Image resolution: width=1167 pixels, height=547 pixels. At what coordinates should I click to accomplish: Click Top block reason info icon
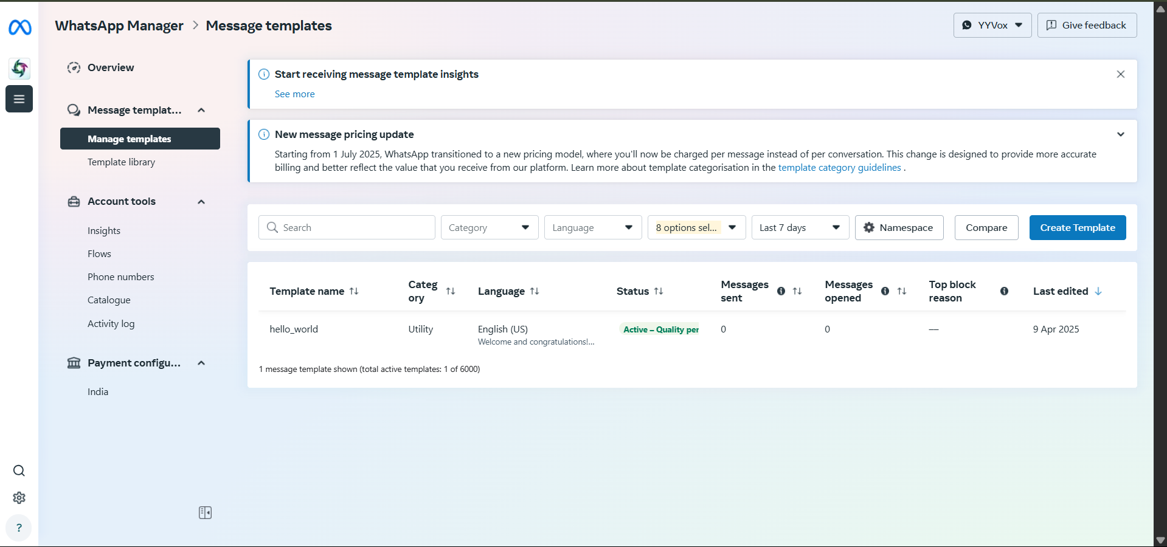point(1004,291)
